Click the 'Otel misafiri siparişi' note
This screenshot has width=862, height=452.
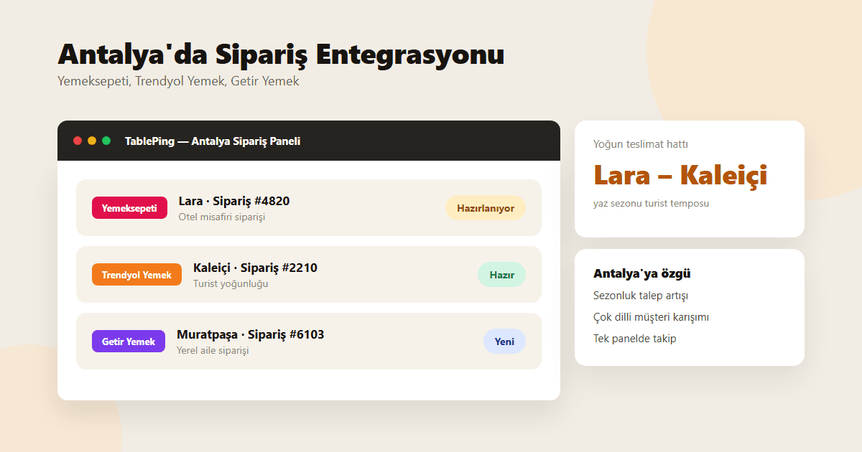tap(222, 217)
